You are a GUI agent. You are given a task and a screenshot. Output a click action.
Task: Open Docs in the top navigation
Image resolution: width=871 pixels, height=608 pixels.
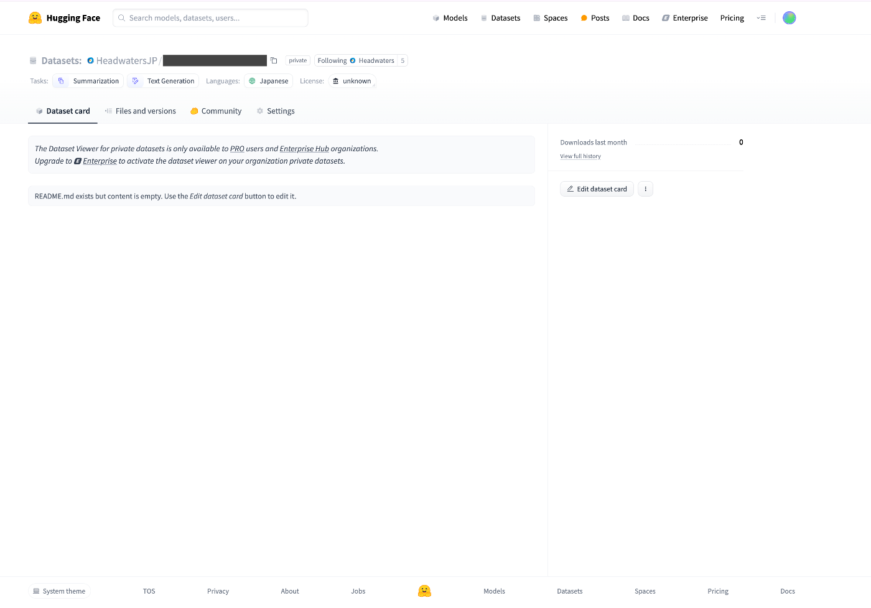tap(635, 18)
